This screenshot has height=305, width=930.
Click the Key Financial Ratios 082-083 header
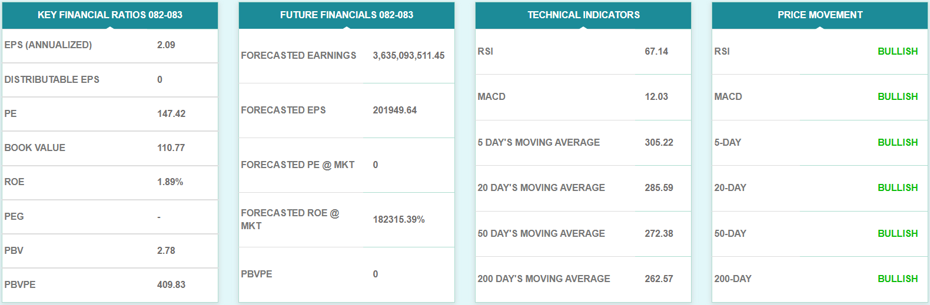click(110, 15)
